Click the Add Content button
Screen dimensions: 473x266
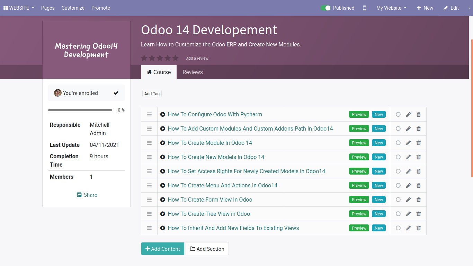[x=163, y=249]
